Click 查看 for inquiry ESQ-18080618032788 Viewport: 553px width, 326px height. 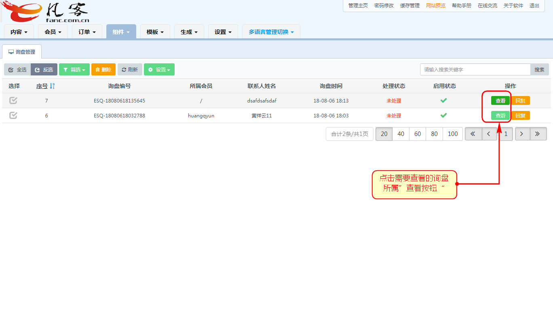(x=500, y=116)
